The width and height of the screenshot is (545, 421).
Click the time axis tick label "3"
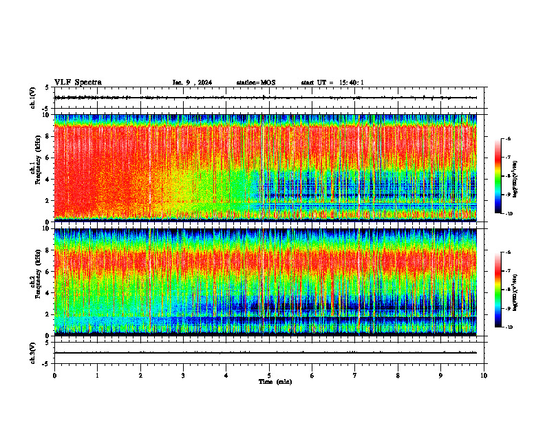click(x=183, y=376)
